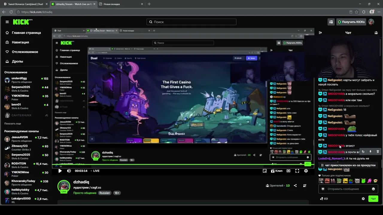This screenshot has height=215, width=383.
Task: Click the 18+ tag
Action: coord(117,193)
